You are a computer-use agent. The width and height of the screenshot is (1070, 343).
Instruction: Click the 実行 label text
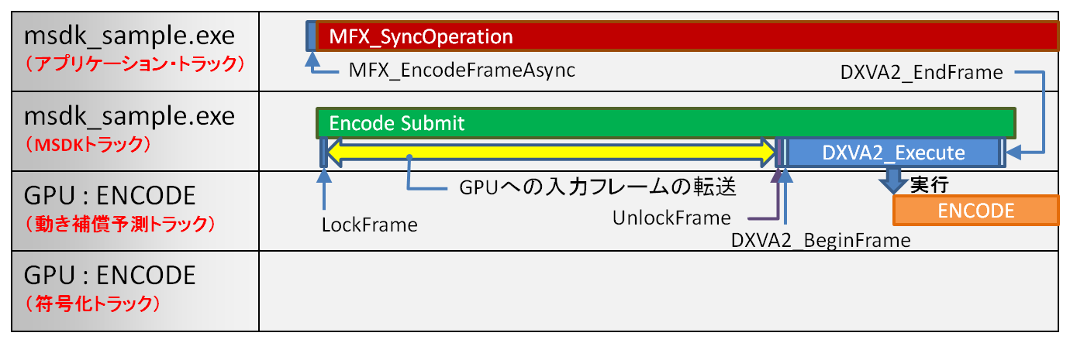click(930, 184)
